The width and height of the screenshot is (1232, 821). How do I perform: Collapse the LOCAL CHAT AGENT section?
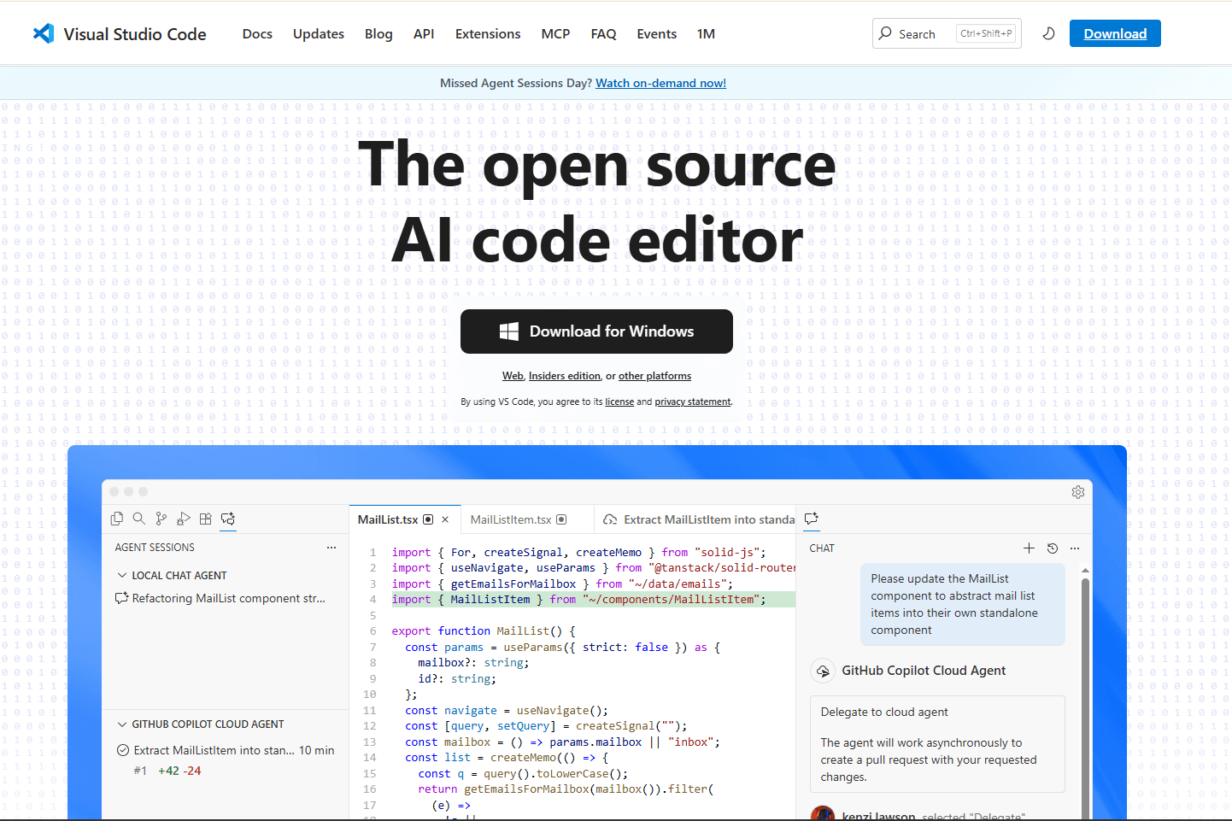[x=122, y=575]
